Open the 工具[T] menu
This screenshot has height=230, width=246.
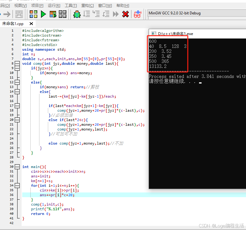[71, 6]
